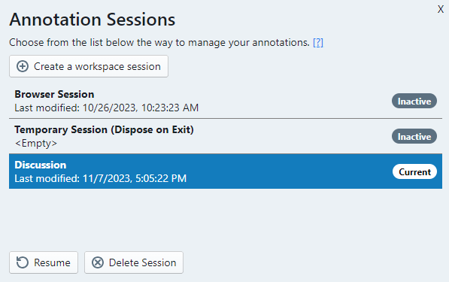The width and height of the screenshot is (449, 282).
Task: Click the circular arrow Resume icon
Action: 23,262
